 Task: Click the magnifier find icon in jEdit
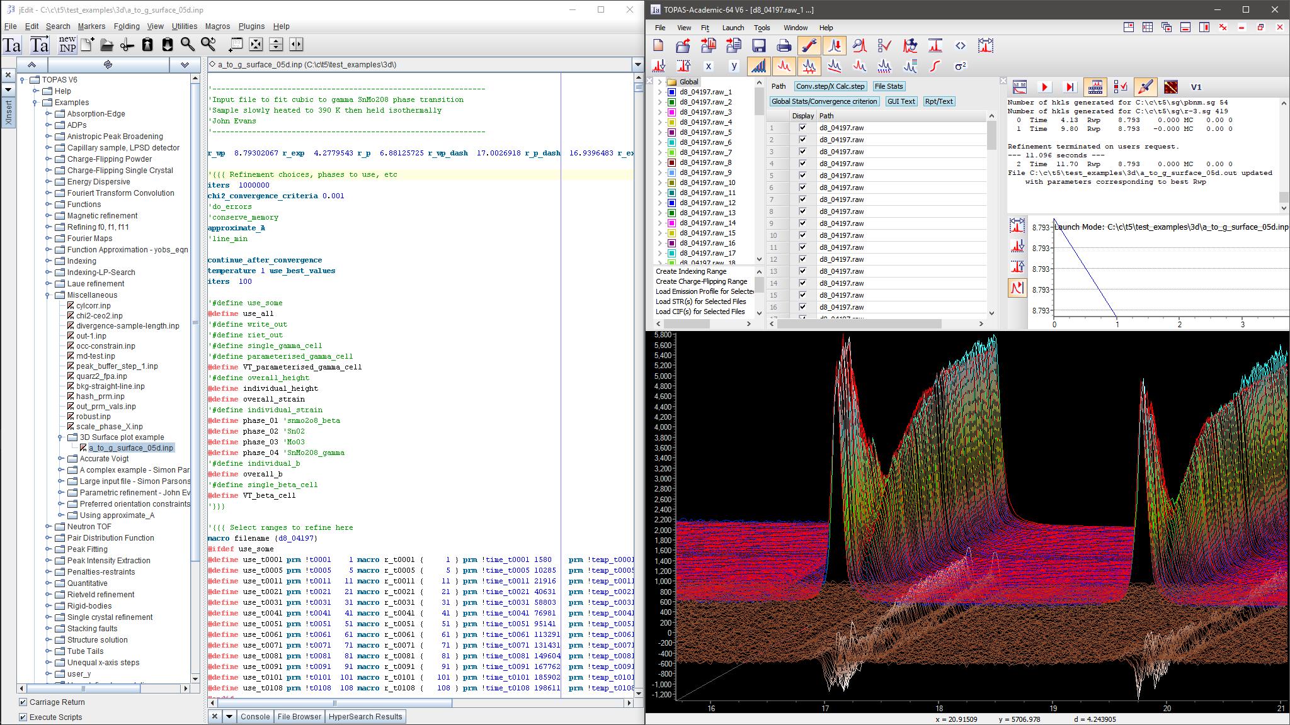[x=187, y=44]
